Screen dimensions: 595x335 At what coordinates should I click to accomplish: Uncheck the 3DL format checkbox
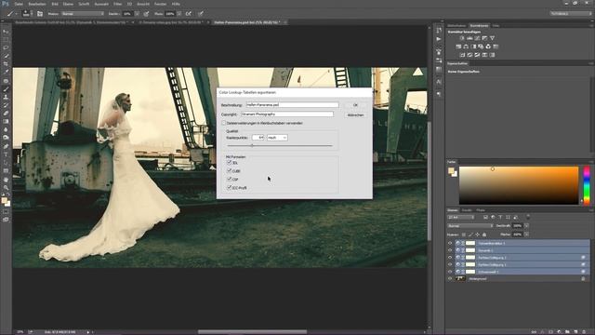[x=230, y=163]
